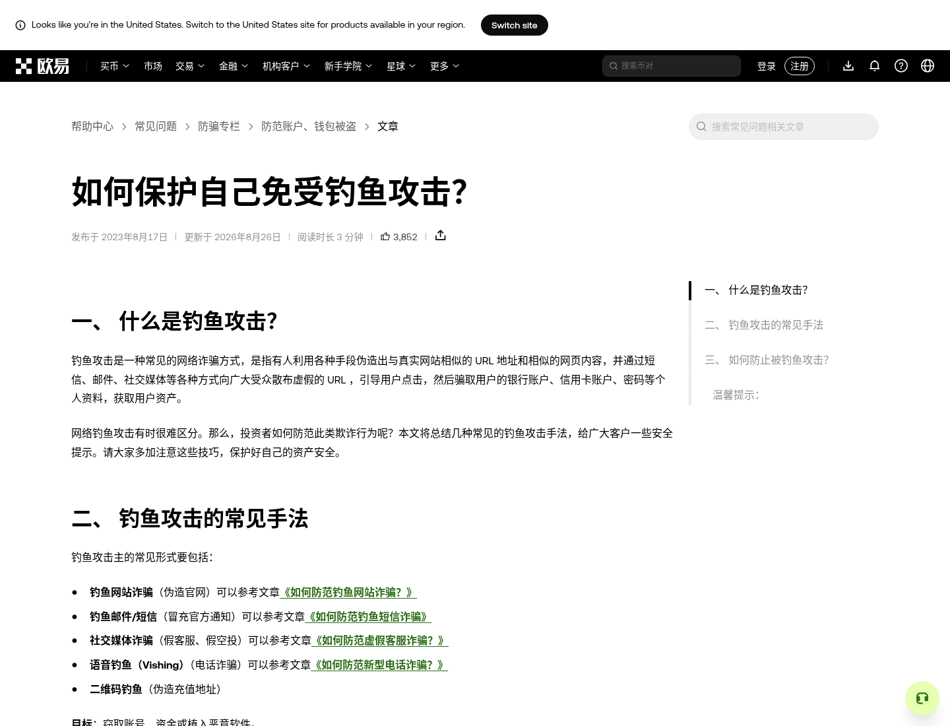
Task: Open the customer support chat bubble
Action: [x=922, y=698]
